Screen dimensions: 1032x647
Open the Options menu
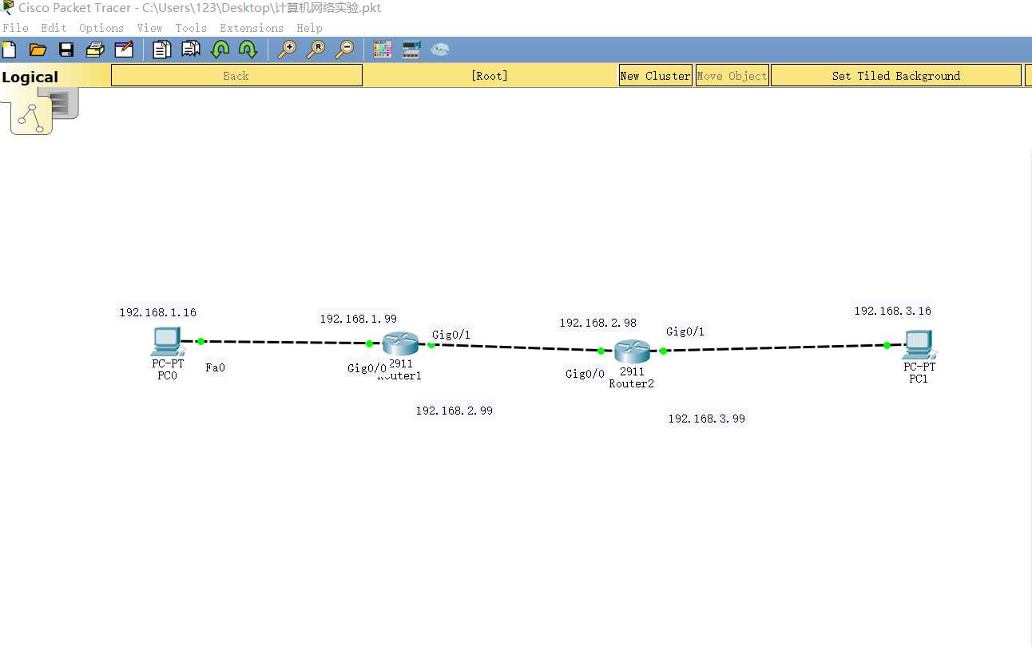pyautogui.click(x=101, y=28)
